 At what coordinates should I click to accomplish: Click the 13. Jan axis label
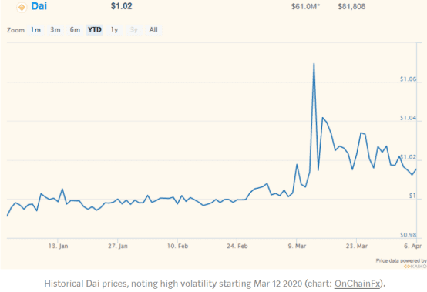pyautogui.click(x=59, y=246)
